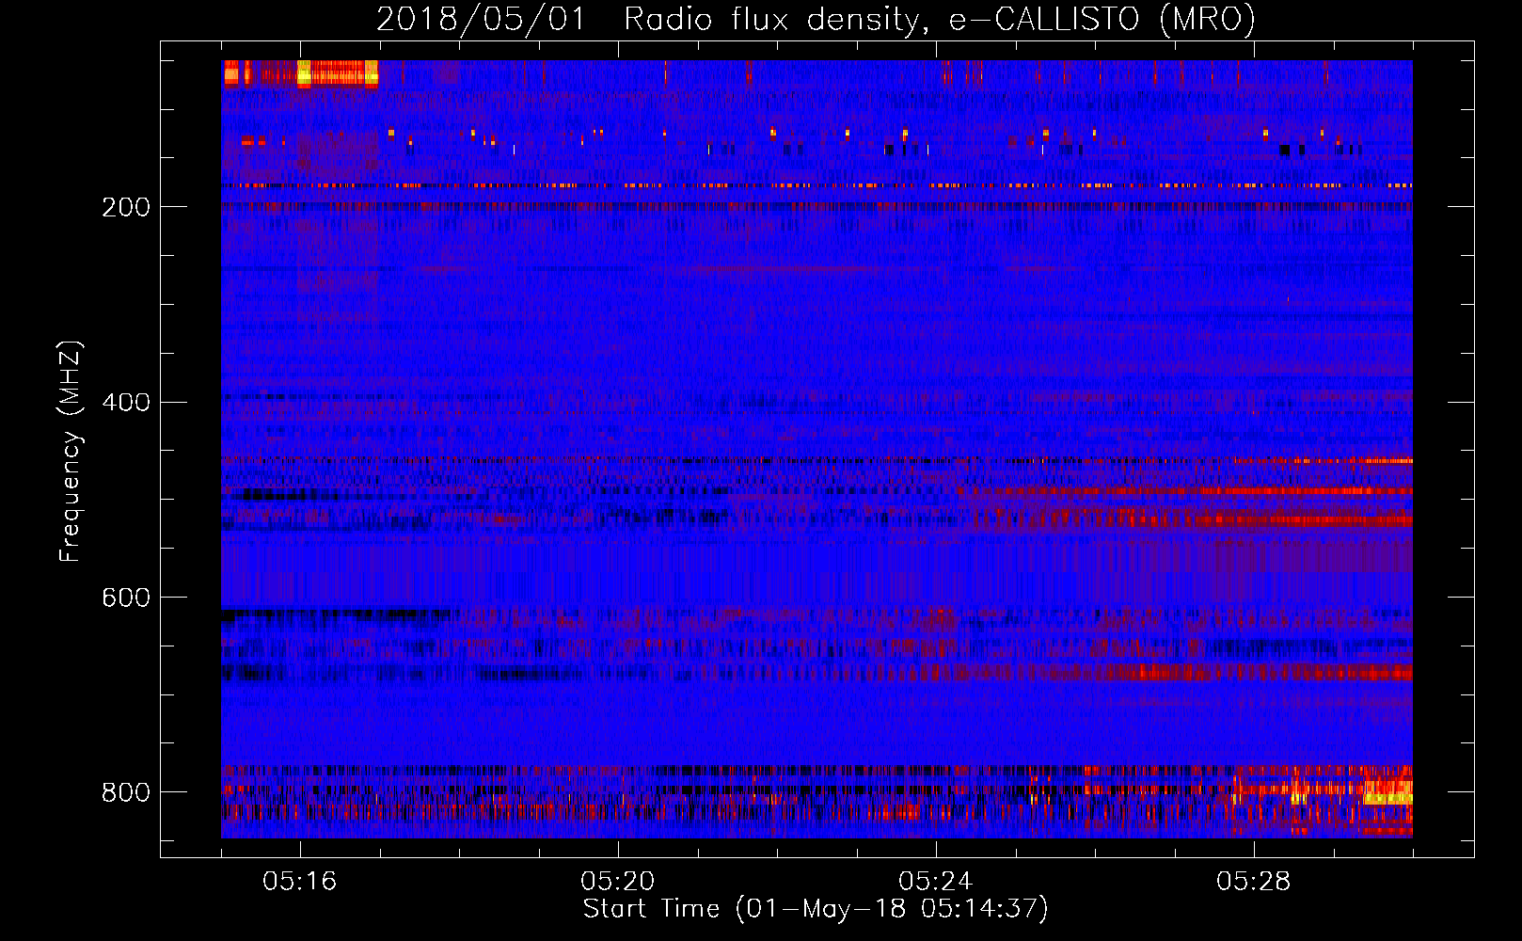Screen dimensions: 1522x941
Task: Click the plot title 'Radio flux density, e-CALLISTO (MRO)'
Action: (x=939, y=19)
